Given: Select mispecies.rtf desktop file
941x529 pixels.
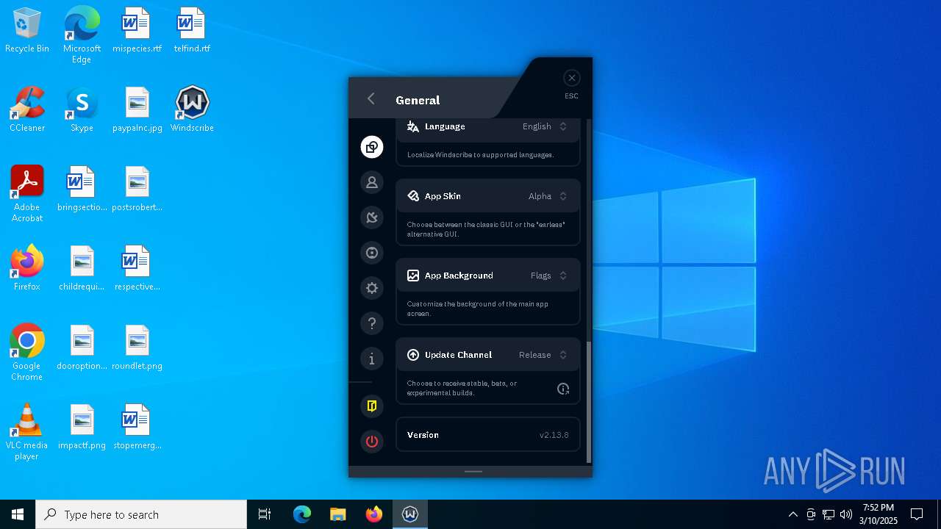Looking at the screenshot, I should click(137, 31).
